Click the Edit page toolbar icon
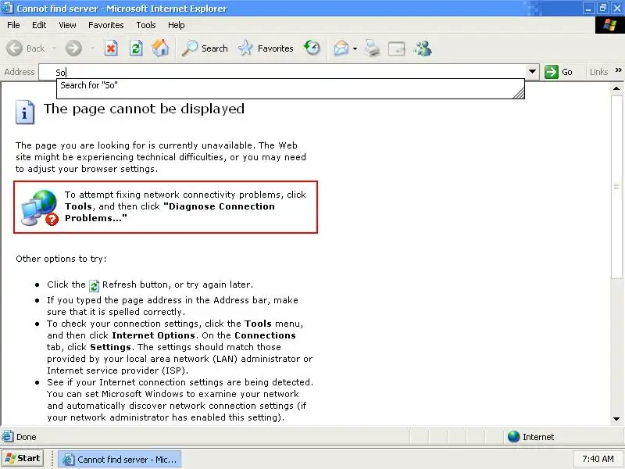The height and width of the screenshot is (469, 625). pyautogui.click(x=397, y=48)
